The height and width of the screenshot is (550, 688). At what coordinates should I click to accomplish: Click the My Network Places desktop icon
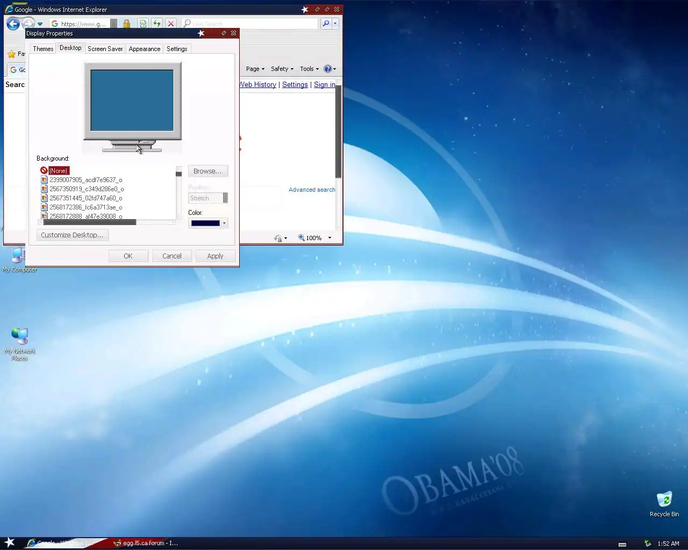click(x=19, y=344)
